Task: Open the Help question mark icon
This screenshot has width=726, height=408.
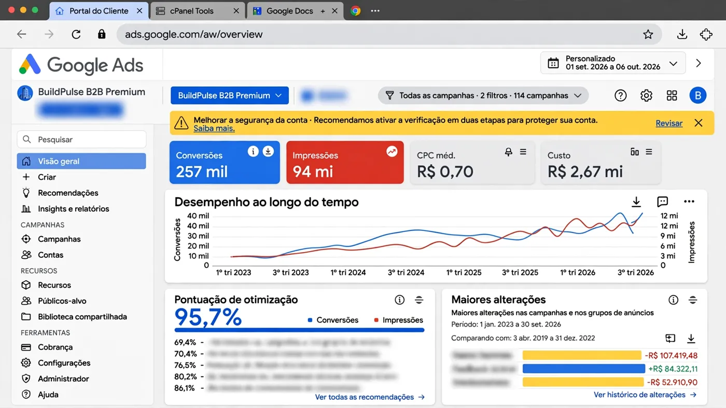Action: [x=620, y=95]
